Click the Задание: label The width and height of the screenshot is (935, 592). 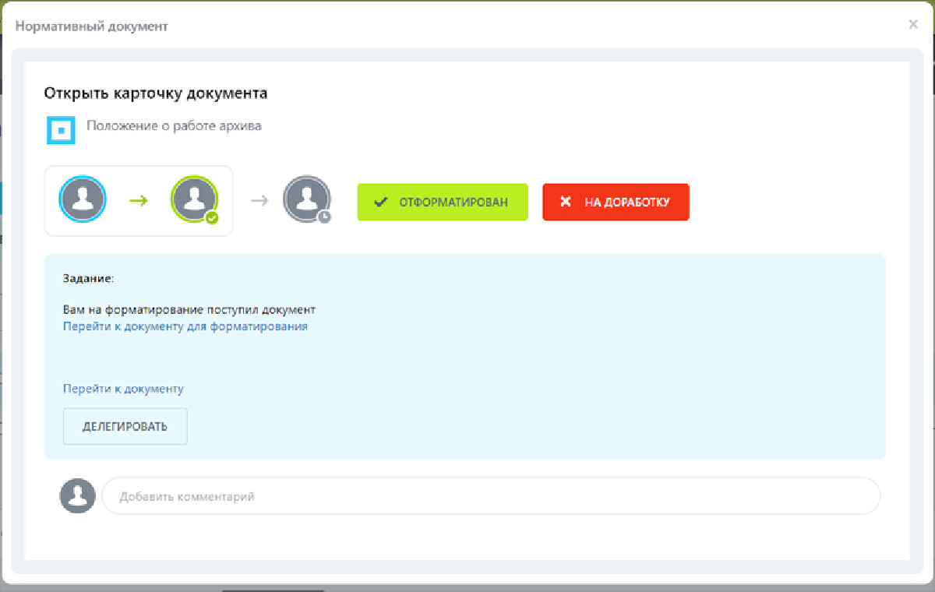point(88,277)
